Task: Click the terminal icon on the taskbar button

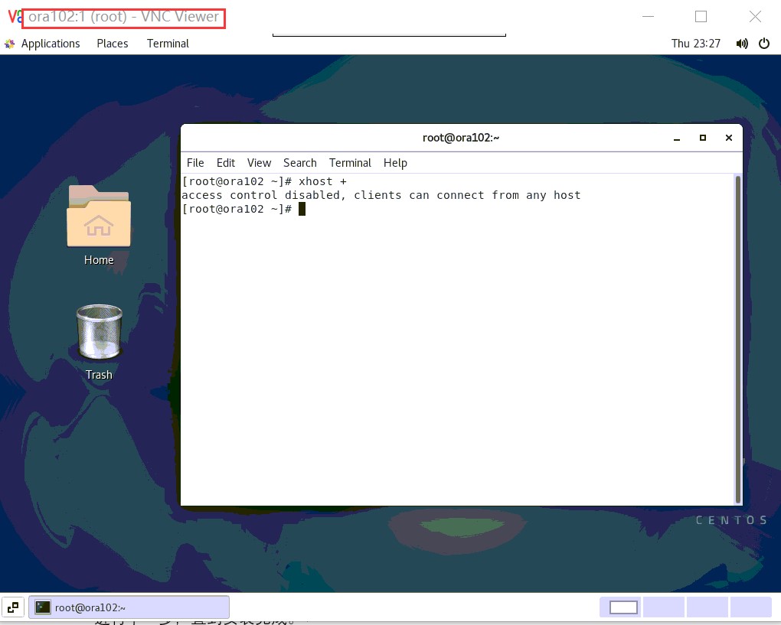Action: pos(42,607)
